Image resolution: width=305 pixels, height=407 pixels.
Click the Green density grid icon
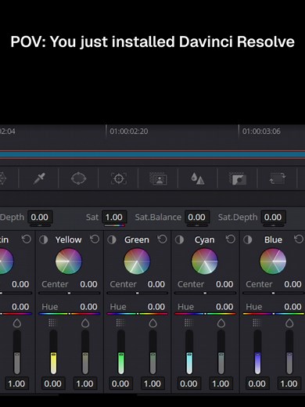click(120, 322)
